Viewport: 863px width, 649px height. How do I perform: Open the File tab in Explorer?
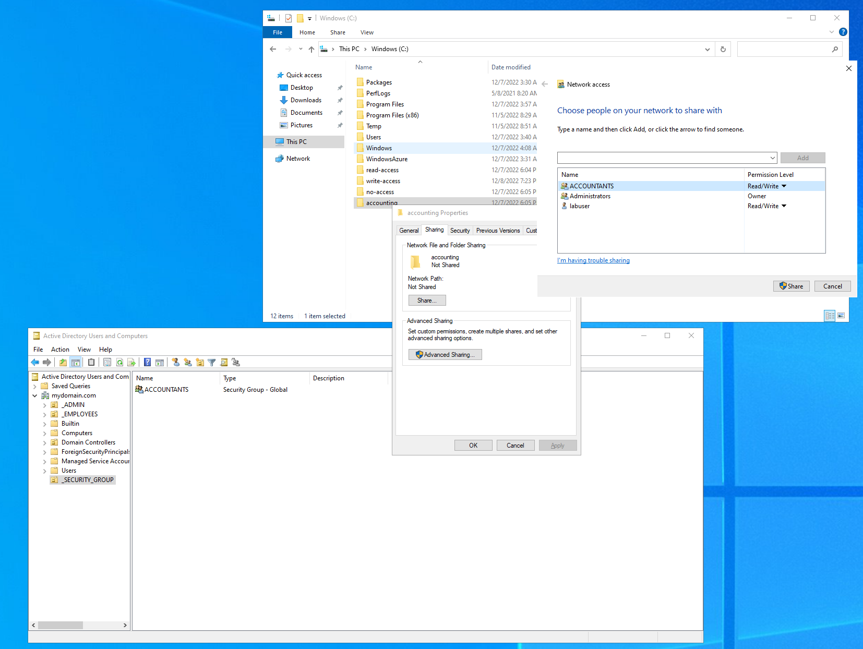(x=278, y=32)
